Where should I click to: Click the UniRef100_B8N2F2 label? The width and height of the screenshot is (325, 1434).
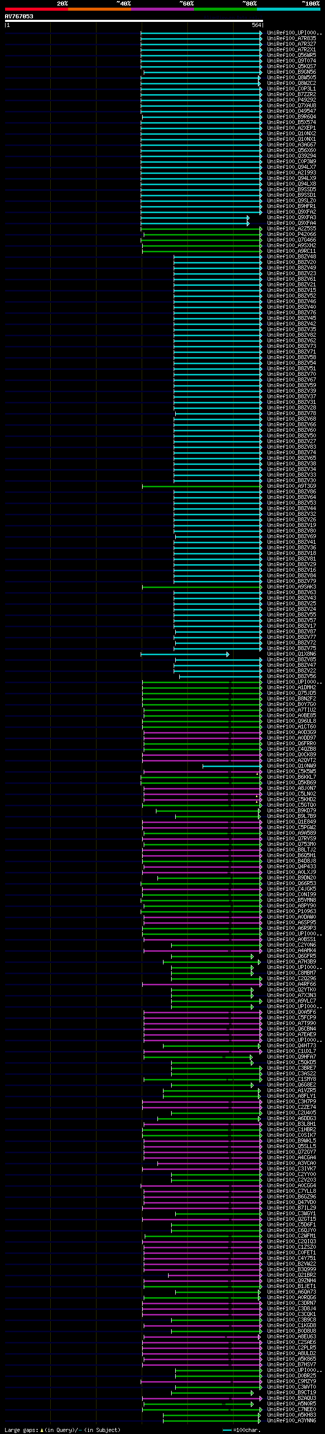pos(291,698)
